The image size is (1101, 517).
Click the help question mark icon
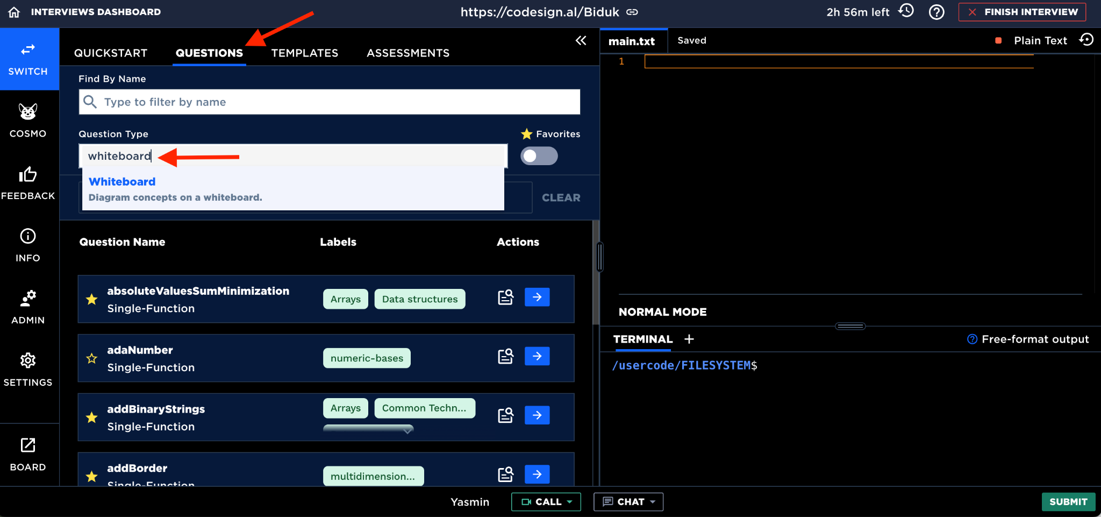pos(936,12)
